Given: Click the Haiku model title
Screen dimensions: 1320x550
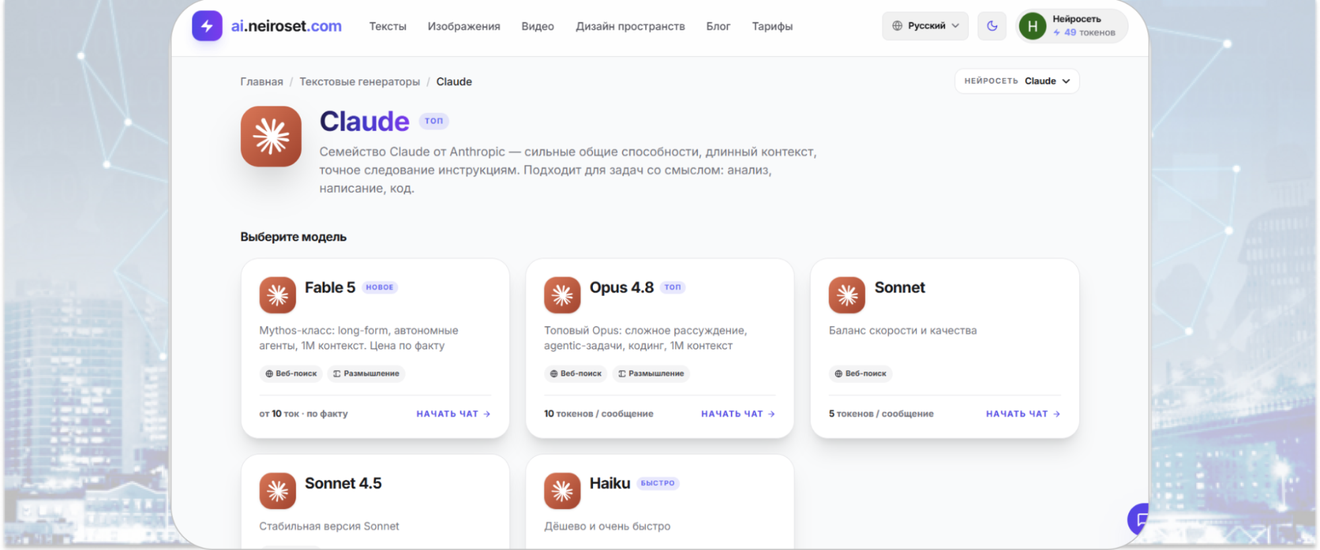Looking at the screenshot, I should (x=609, y=483).
